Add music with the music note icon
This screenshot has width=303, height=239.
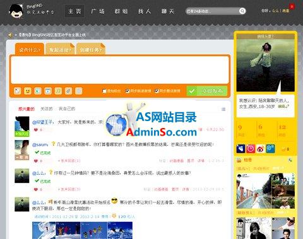58,91
